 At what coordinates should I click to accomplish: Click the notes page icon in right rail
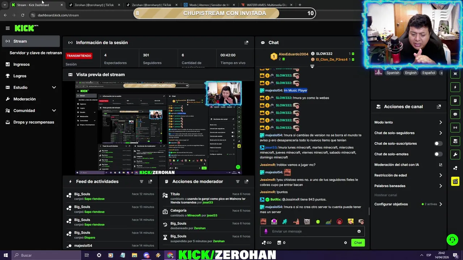[x=455, y=100]
